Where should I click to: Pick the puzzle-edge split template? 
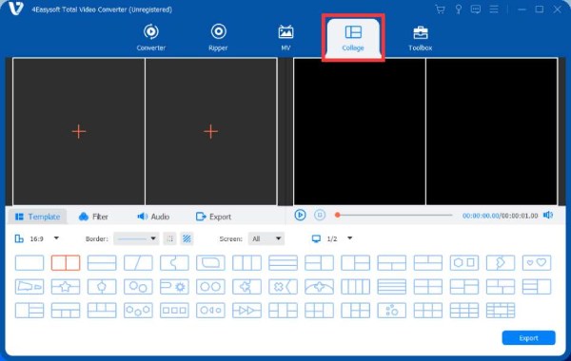coord(174,263)
